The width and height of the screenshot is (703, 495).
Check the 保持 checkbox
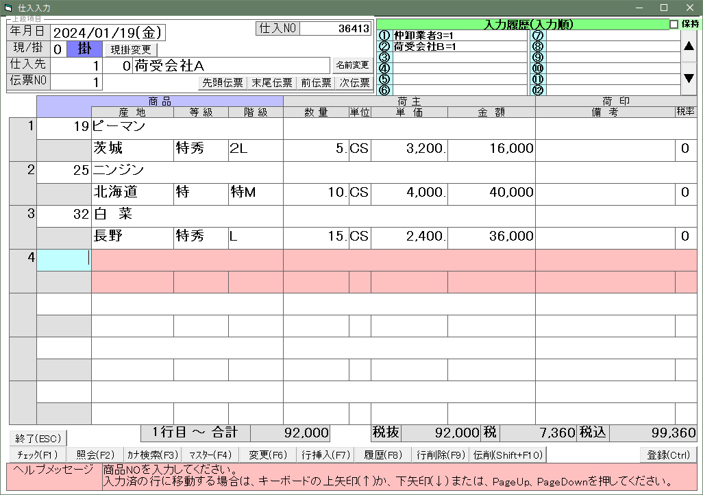674,24
